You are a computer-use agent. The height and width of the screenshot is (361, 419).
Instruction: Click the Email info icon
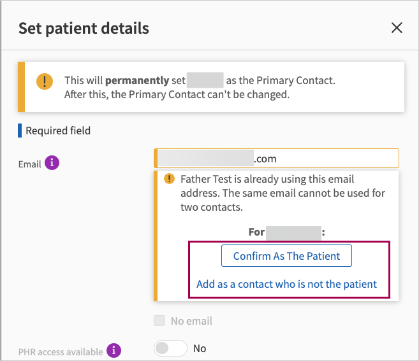(53, 164)
